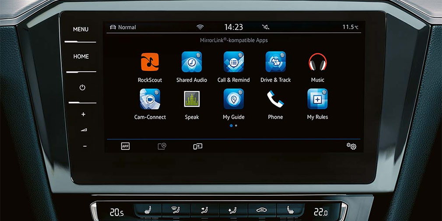Tap the APP icon in bottom bar
The height and width of the screenshot is (221, 442).
pyautogui.click(x=125, y=146)
